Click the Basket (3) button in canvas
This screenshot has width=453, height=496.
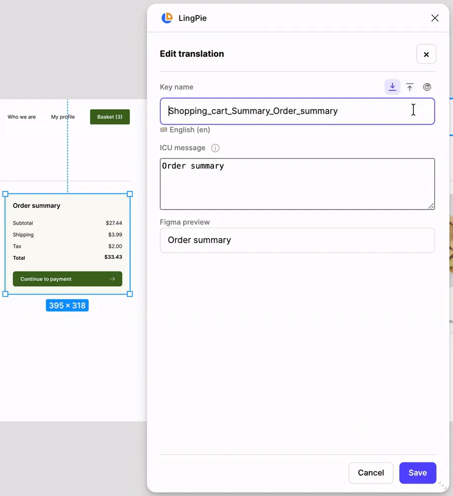click(x=110, y=117)
